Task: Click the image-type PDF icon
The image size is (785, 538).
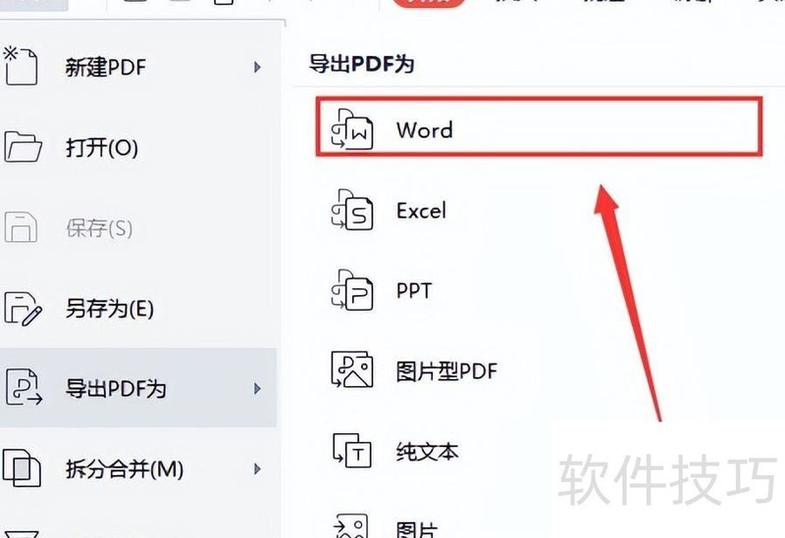Action: [x=352, y=370]
